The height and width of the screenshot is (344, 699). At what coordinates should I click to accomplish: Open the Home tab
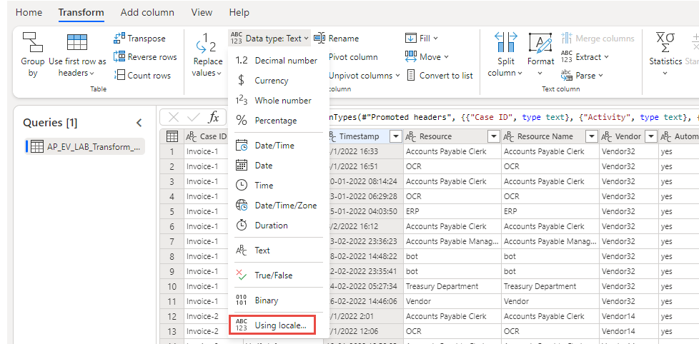pyautogui.click(x=29, y=12)
